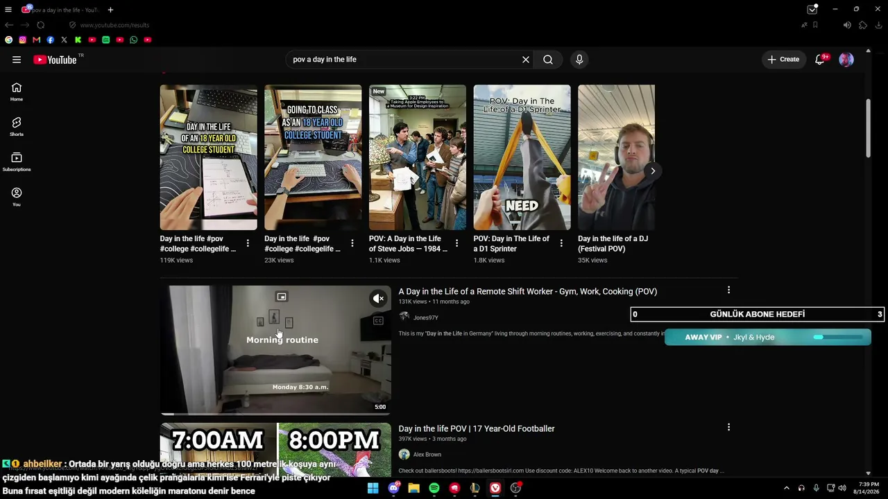Show hidden system tray icons
The width and height of the screenshot is (888, 499).
coord(786,488)
